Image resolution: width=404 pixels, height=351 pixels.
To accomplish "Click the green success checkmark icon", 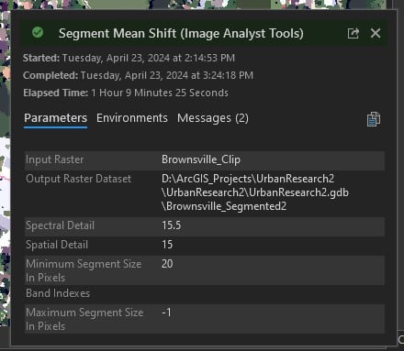I will (x=38, y=32).
